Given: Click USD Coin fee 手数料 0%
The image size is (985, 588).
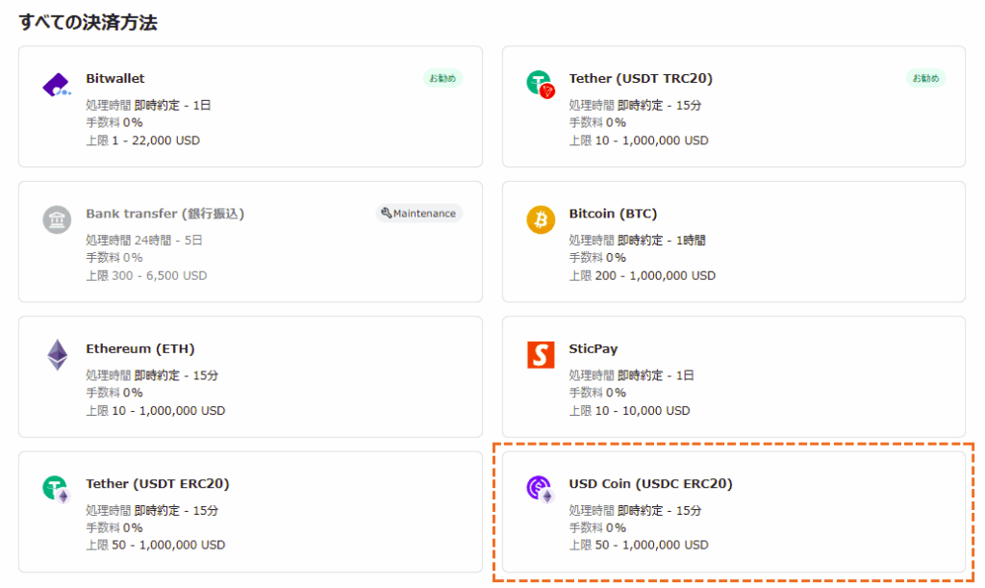Looking at the screenshot, I should [x=597, y=527].
